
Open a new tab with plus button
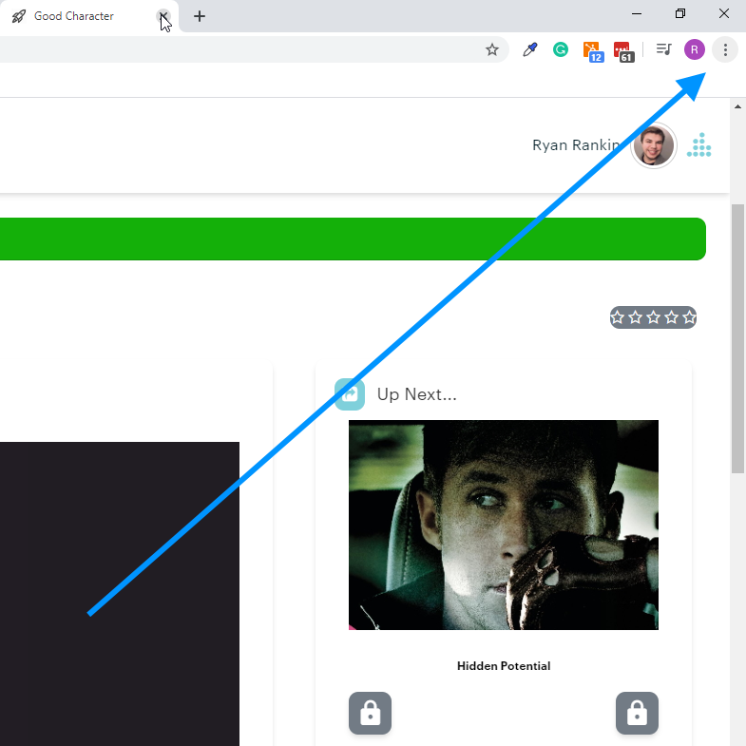click(x=199, y=16)
